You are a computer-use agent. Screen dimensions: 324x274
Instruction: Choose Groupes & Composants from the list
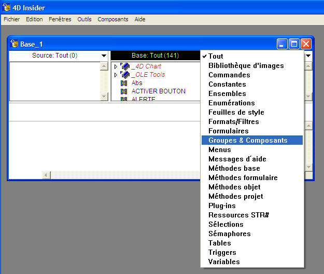tap(248, 140)
